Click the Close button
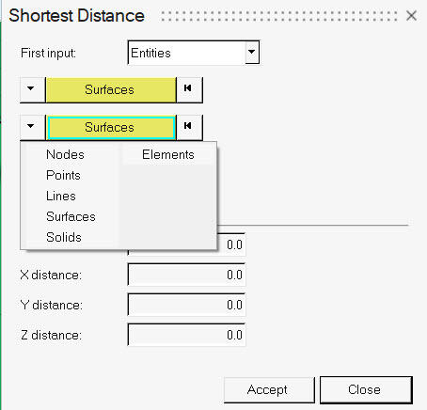 coord(366,389)
